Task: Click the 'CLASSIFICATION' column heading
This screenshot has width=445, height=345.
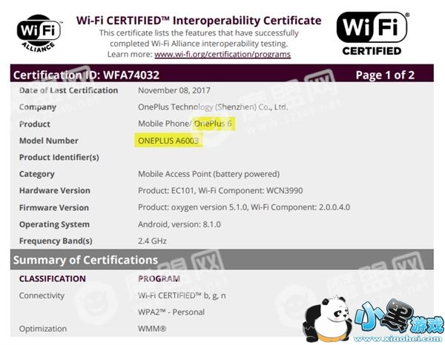Action: point(53,278)
